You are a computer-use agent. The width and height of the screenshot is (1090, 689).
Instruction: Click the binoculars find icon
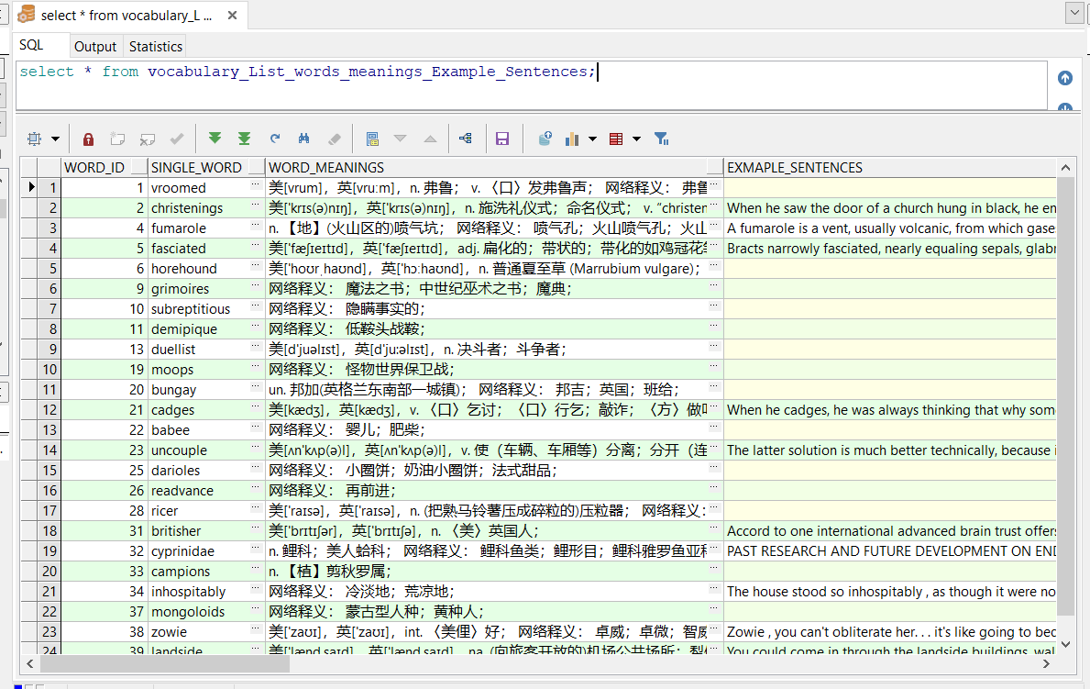point(303,139)
